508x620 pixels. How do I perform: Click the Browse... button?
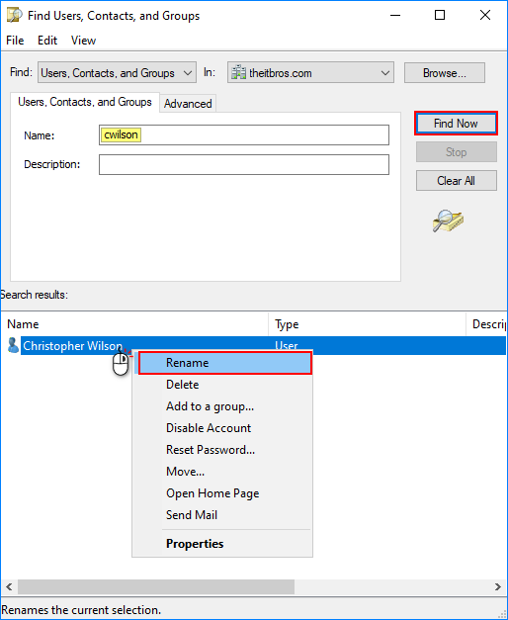coord(445,73)
